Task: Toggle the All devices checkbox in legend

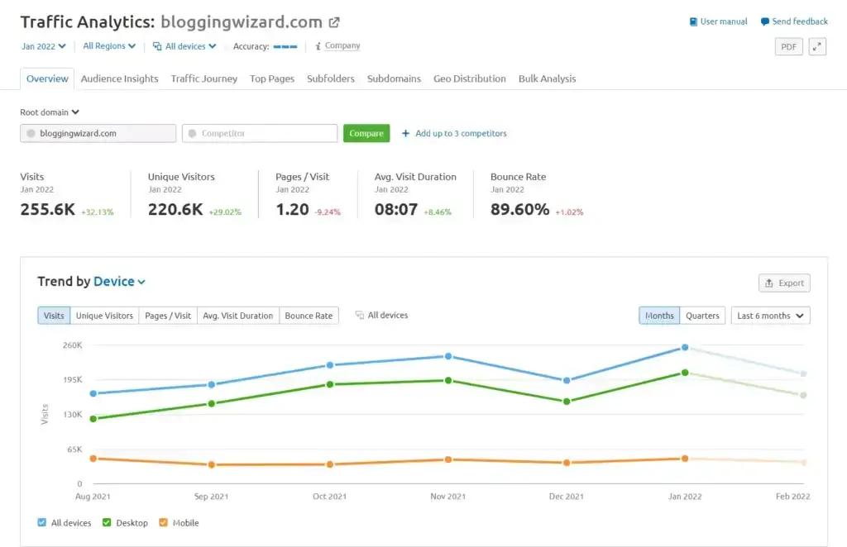Action: click(41, 522)
